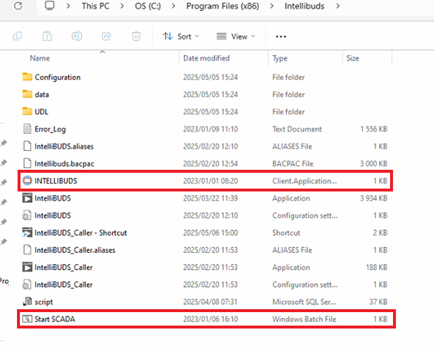Select the Intellibuds.bacpac file name
The width and height of the screenshot is (434, 349).
click(64, 164)
